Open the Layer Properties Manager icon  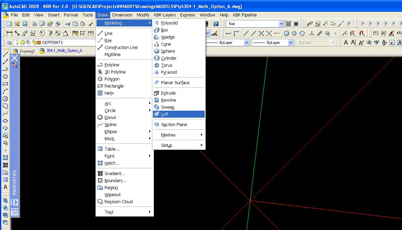click(x=9, y=43)
